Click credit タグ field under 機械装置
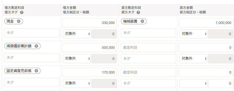 [148, 33]
